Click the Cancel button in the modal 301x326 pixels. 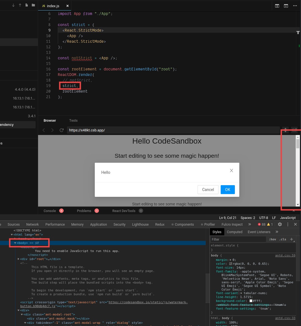tap(208, 190)
